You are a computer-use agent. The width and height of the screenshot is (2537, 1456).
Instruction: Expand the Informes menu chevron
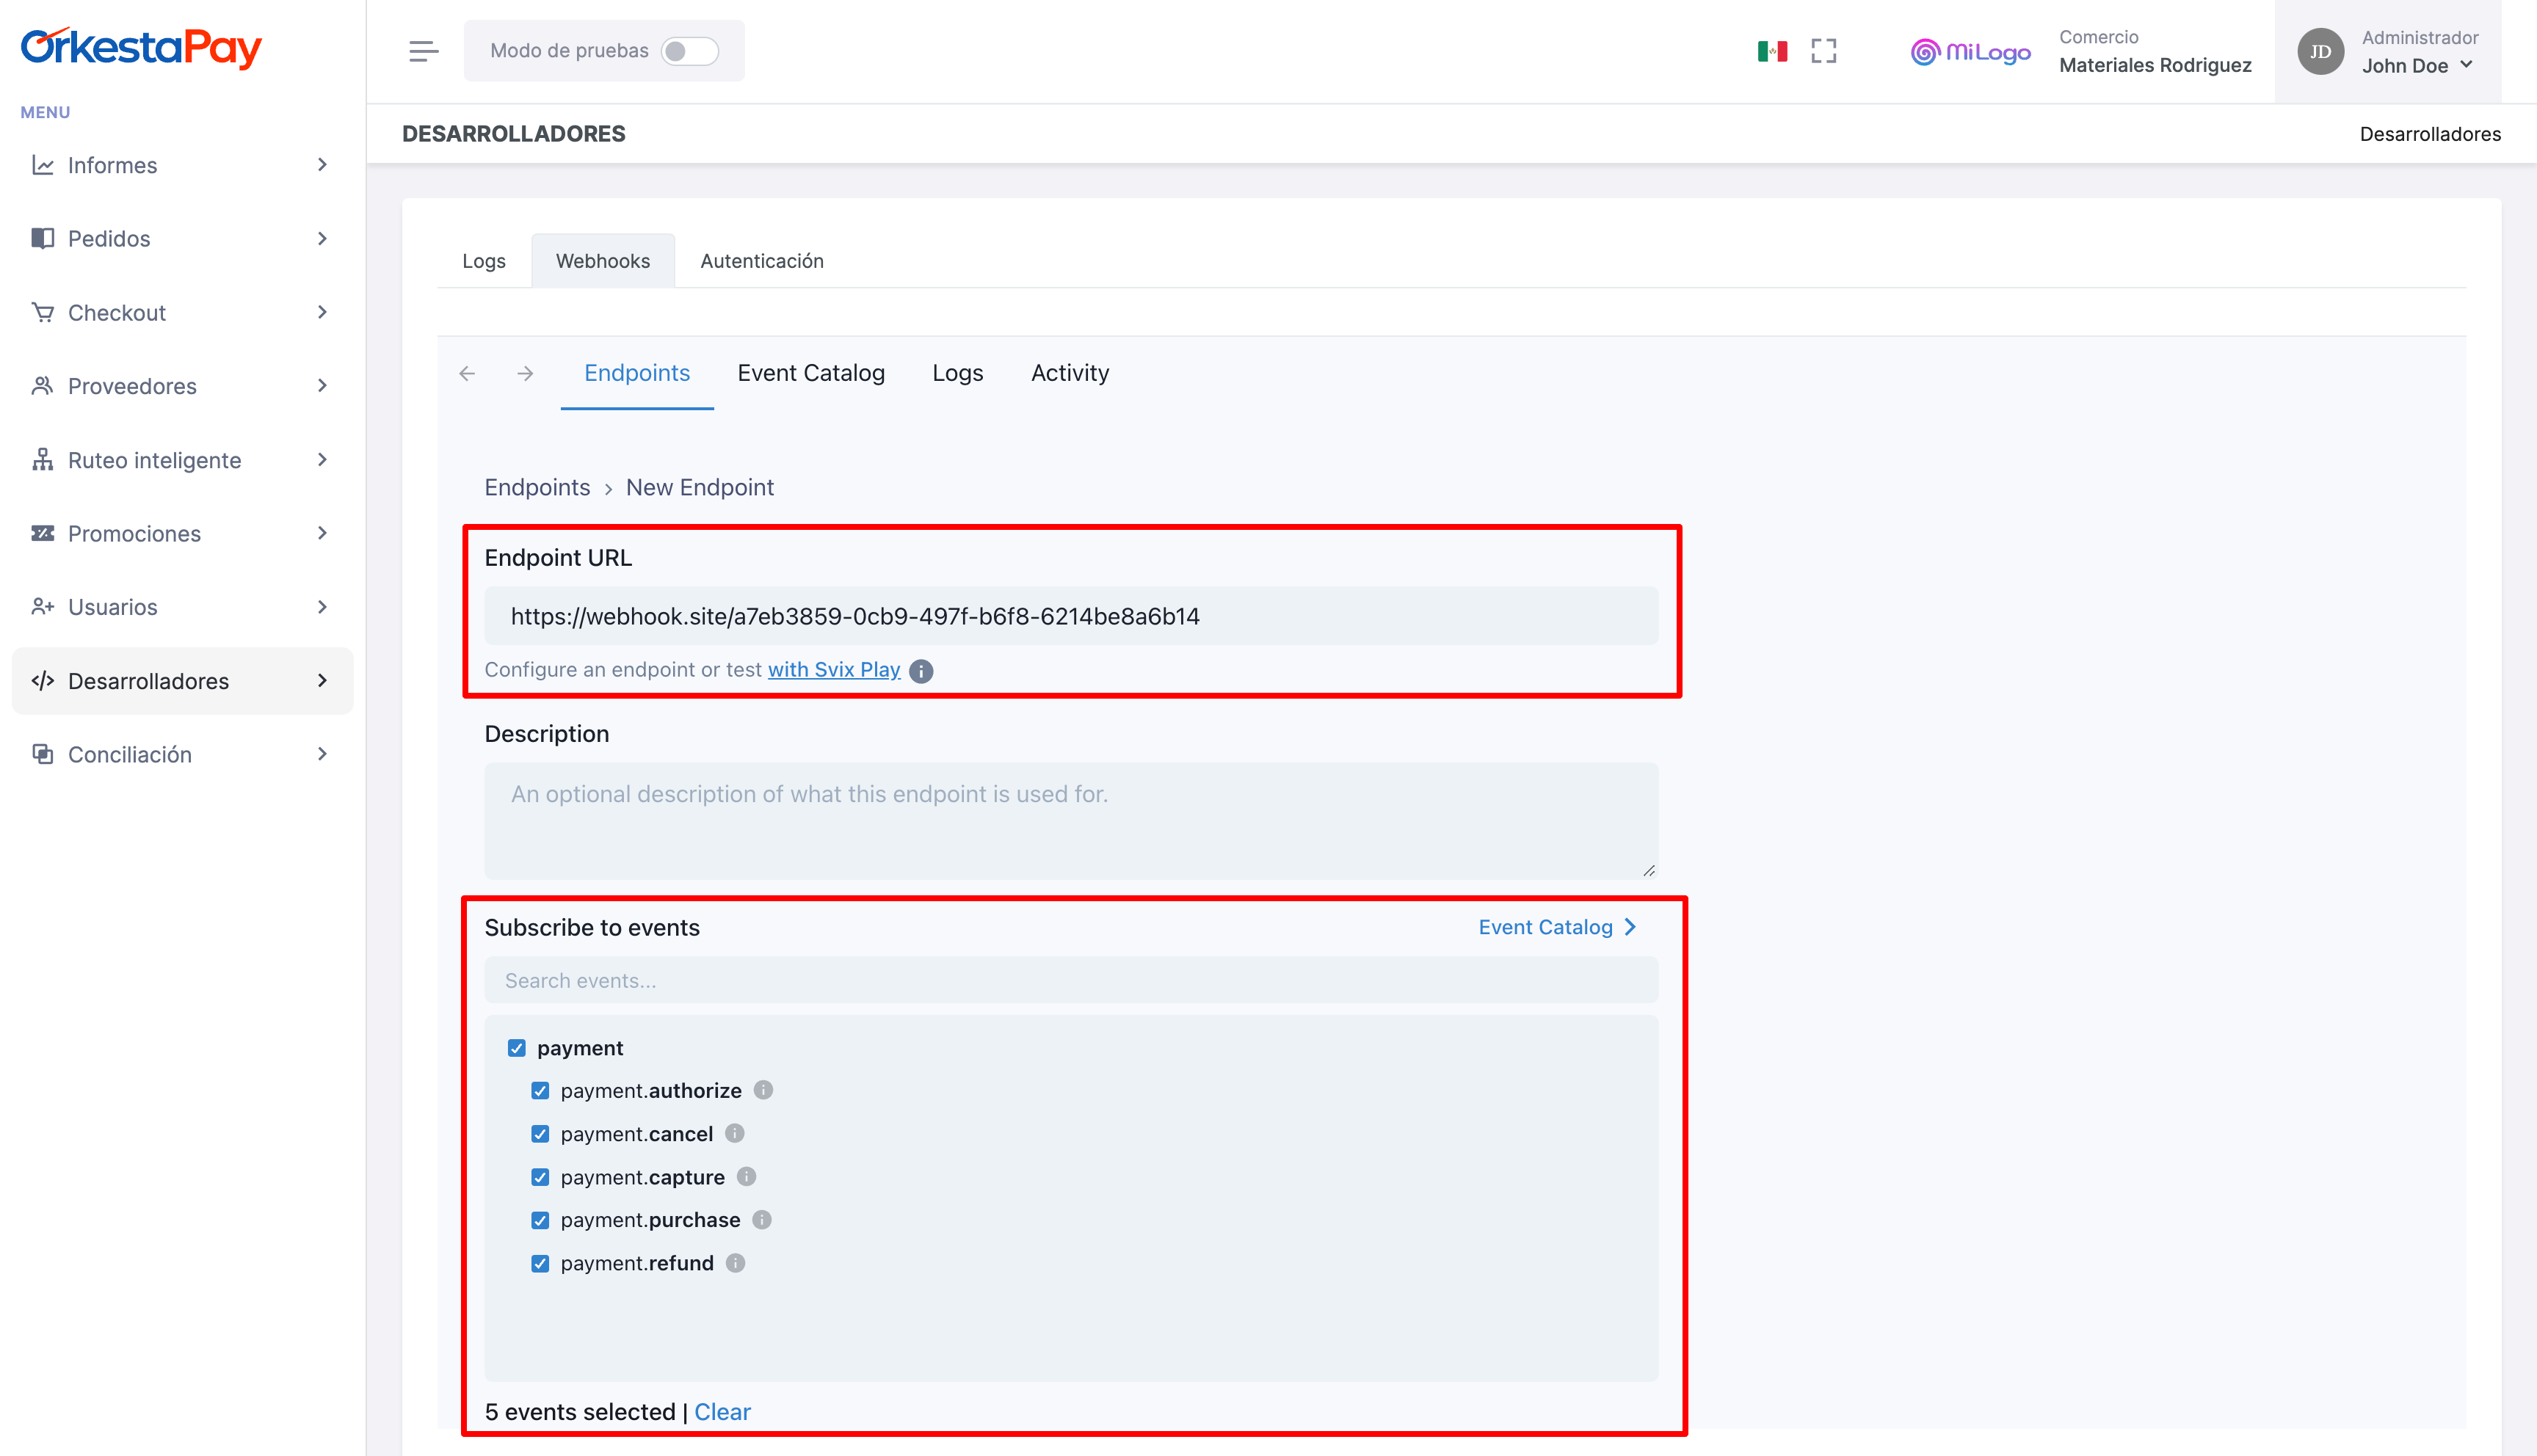(322, 165)
